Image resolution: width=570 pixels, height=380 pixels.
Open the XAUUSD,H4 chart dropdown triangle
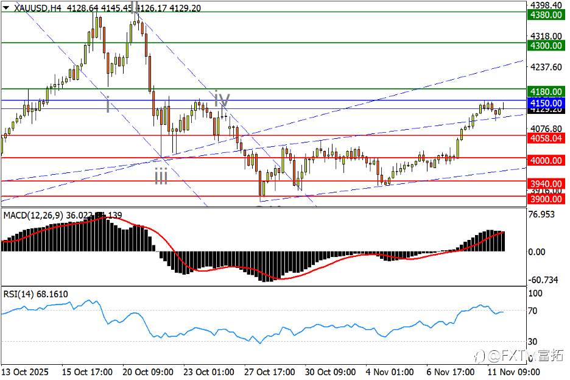[5, 7]
